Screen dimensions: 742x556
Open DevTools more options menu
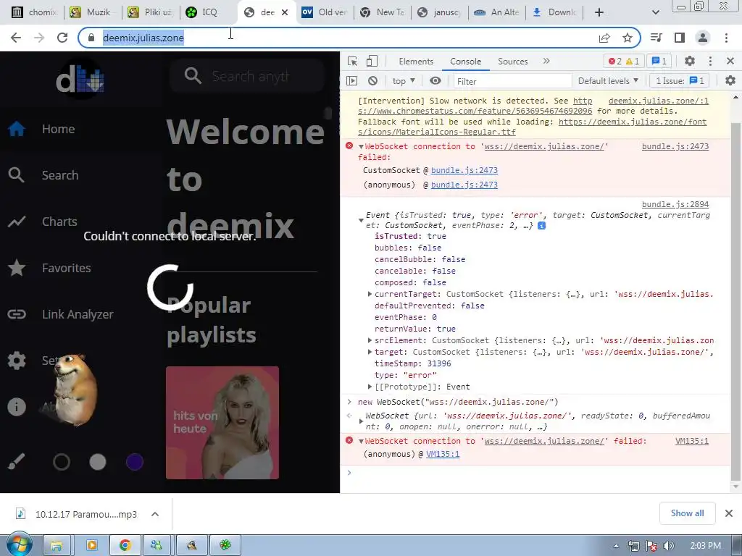pos(710,61)
